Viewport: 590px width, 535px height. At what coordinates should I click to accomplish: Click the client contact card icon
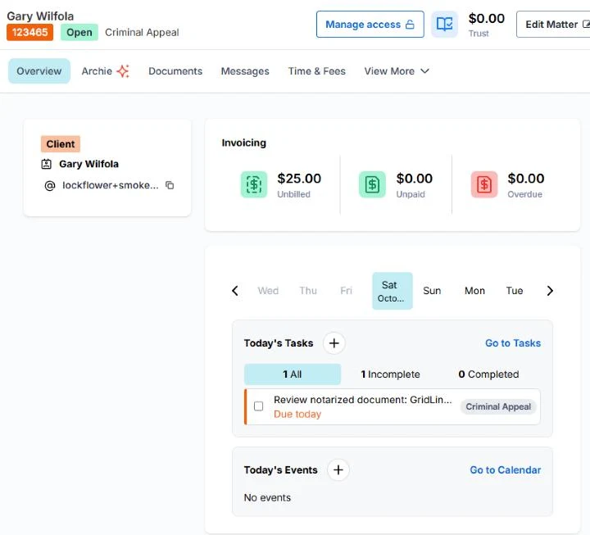coord(46,164)
